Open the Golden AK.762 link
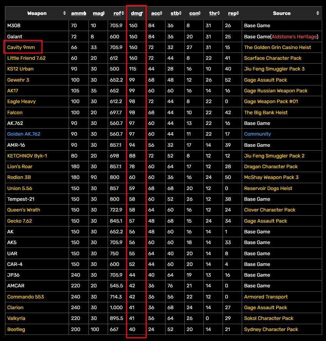The width and height of the screenshot is (326, 341). tap(24, 134)
